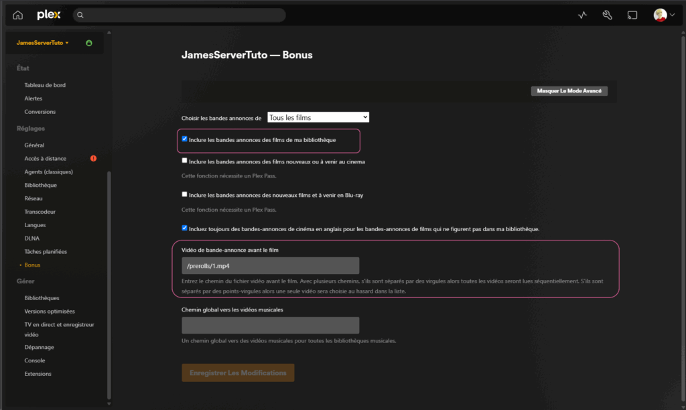Screen dimensions: 686x410
Task: Click the cast screen icon
Action: [632, 15]
